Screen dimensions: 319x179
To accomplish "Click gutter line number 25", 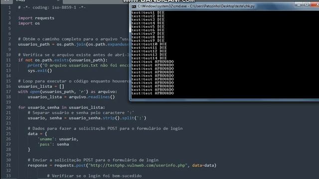I will pyautogui.click(x=8, y=134).
